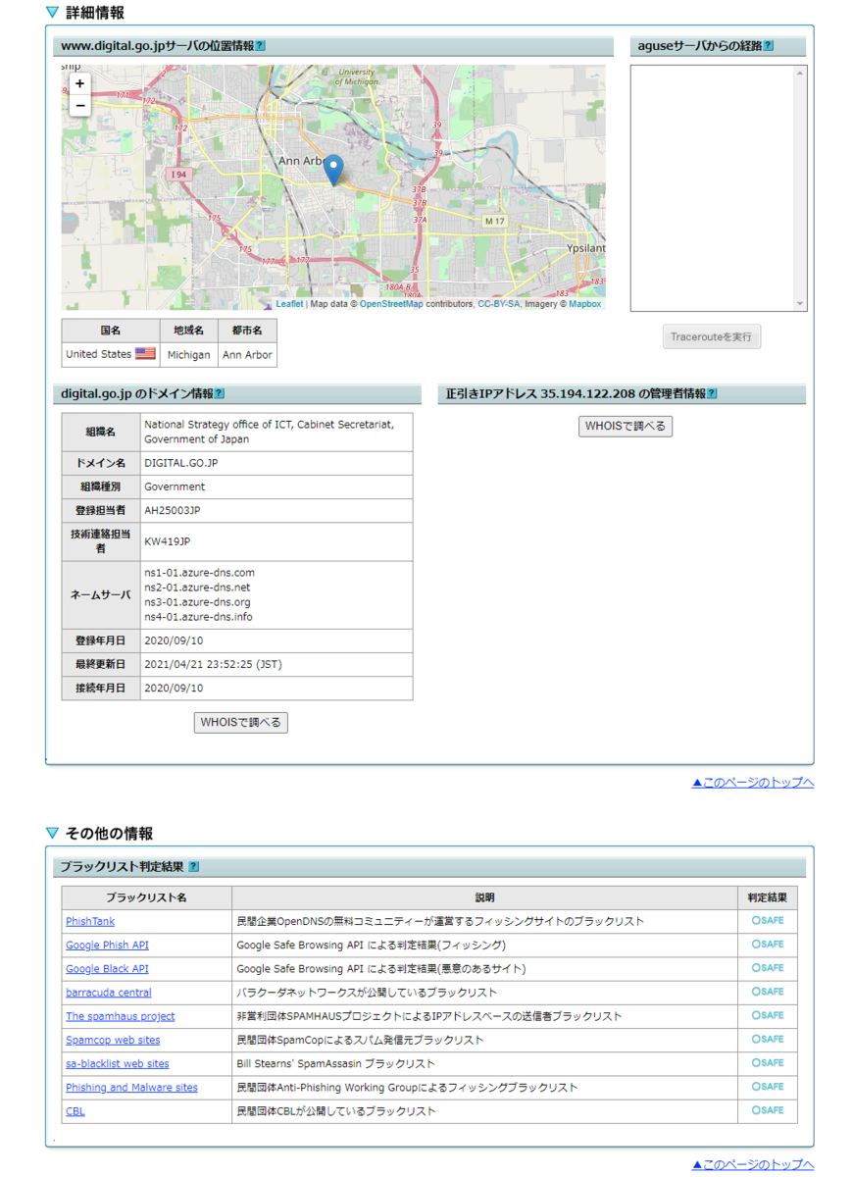The height and width of the screenshot is (1177, 852).
Task: Zoom out on the map
Action: coord(80,106)
